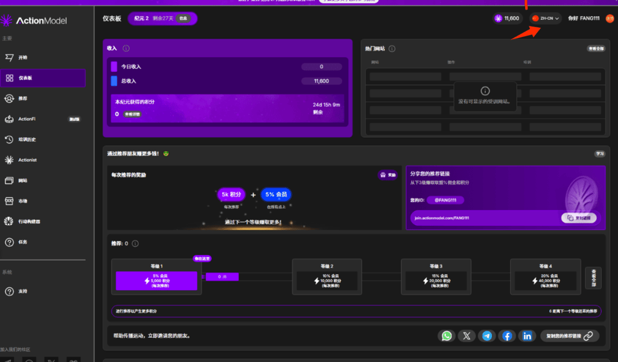Click the 今日收入 value 0
618x362 pixels.
(x=322, y=66)
